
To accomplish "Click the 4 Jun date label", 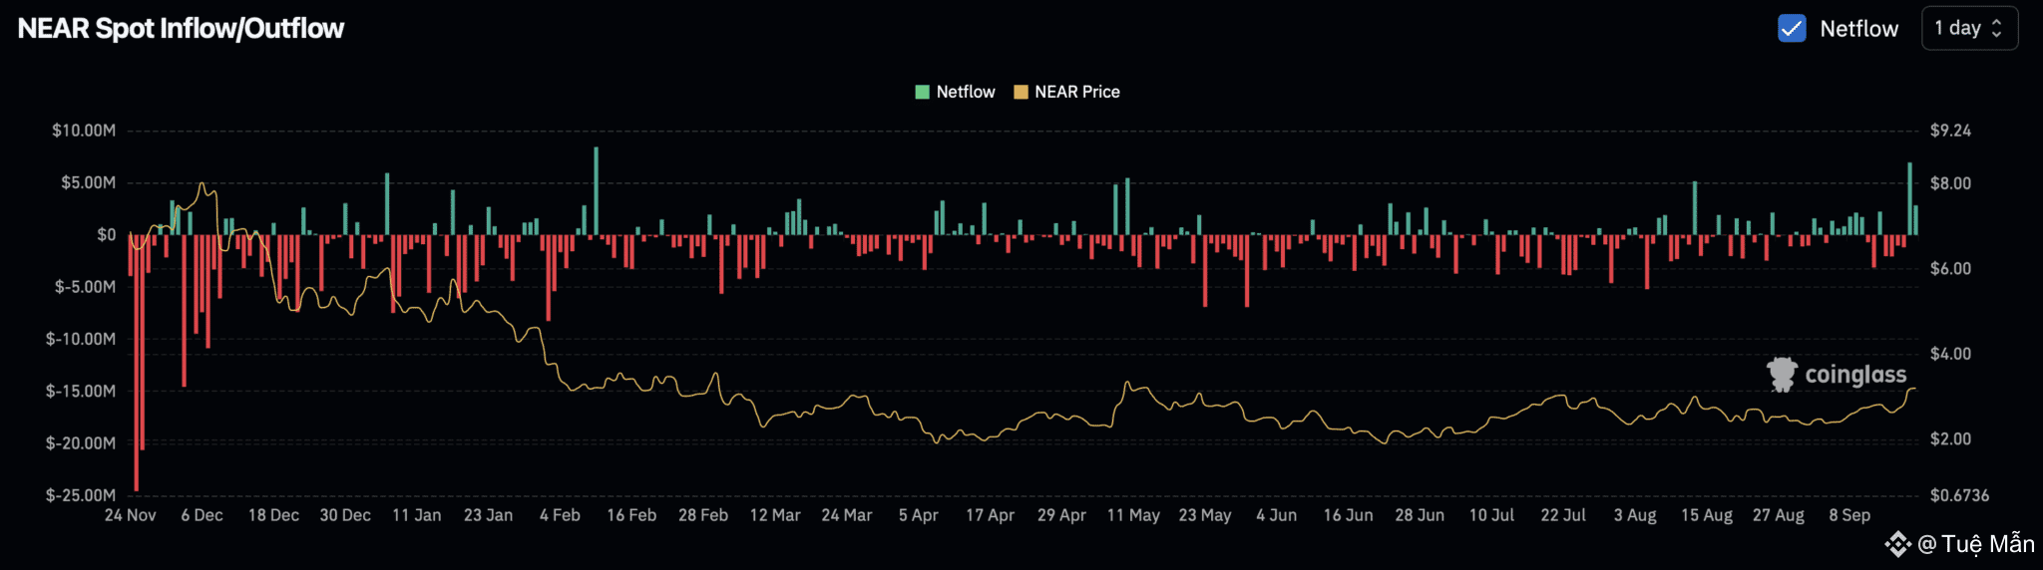I will pyautogui.click(x=1276, y=515).
